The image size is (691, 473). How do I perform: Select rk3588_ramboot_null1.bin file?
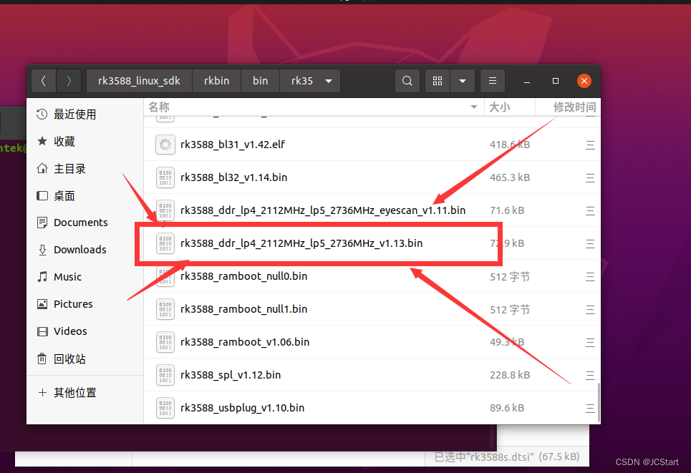coord(372,309)
